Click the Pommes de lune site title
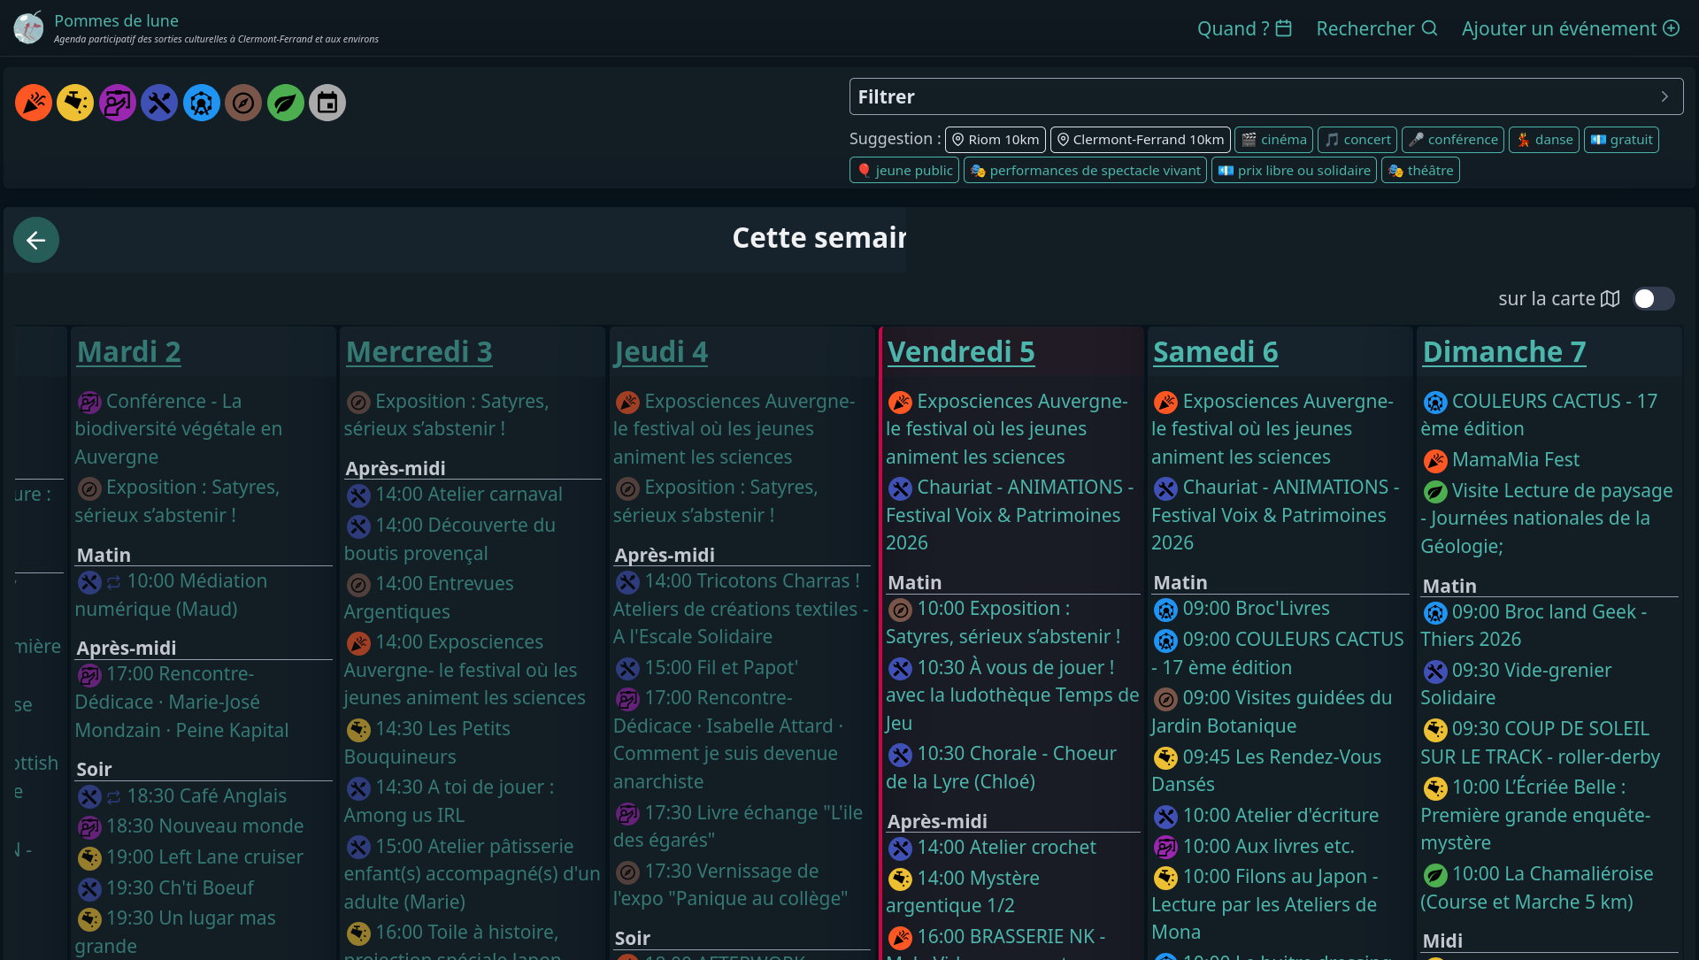Image resolution: width=1699 pixels, height=960 pixels. click(x=116, y=20)
